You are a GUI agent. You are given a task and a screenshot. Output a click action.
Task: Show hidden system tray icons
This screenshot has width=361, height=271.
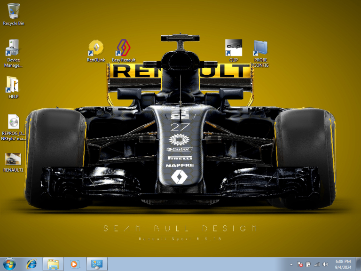coord(291,264)
